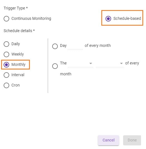Click the 'Cron' label text

16,85
